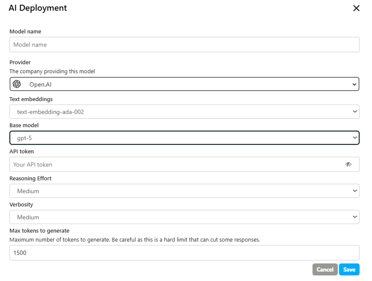Screen dimensions: 372x281
Task: Expand the Text embeddings dropdown
Action: pos(185,111)
